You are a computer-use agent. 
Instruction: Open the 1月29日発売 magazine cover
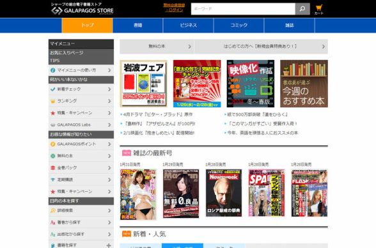pyautogui.click(x=181, y=194)
